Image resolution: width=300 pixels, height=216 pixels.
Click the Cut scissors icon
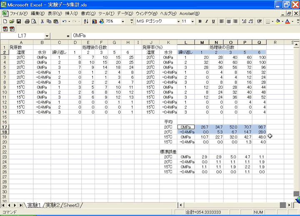coord(42,21)
